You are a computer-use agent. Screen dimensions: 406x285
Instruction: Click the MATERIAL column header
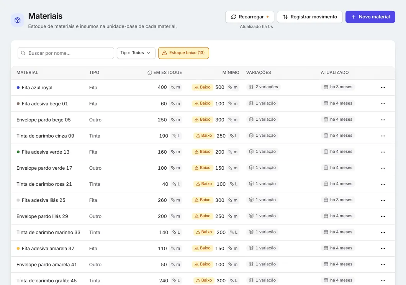pyautogui.click(x=27, y=72)
